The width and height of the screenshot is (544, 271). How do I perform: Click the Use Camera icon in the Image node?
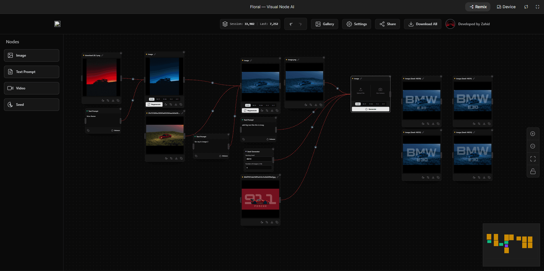pyautogui.click(x=380, y=89)
